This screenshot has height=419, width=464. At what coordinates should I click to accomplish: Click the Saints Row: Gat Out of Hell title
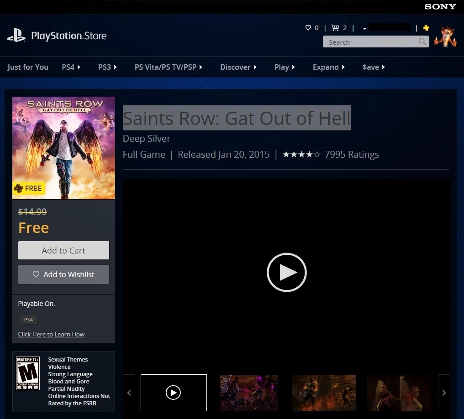coord(237,118)
